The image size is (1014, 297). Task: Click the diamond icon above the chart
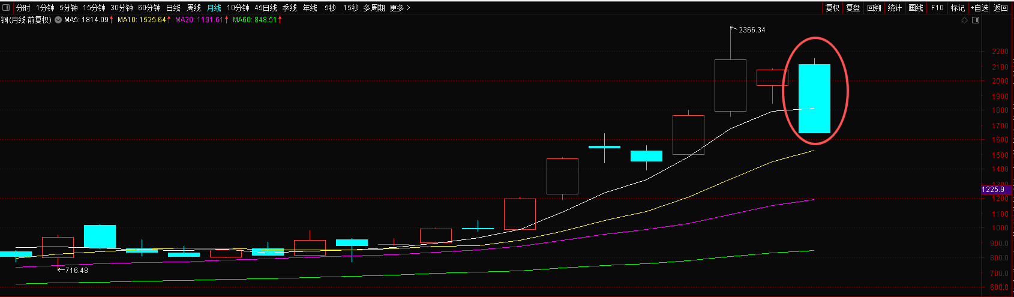pyautogui.click(x=965, y=20)
